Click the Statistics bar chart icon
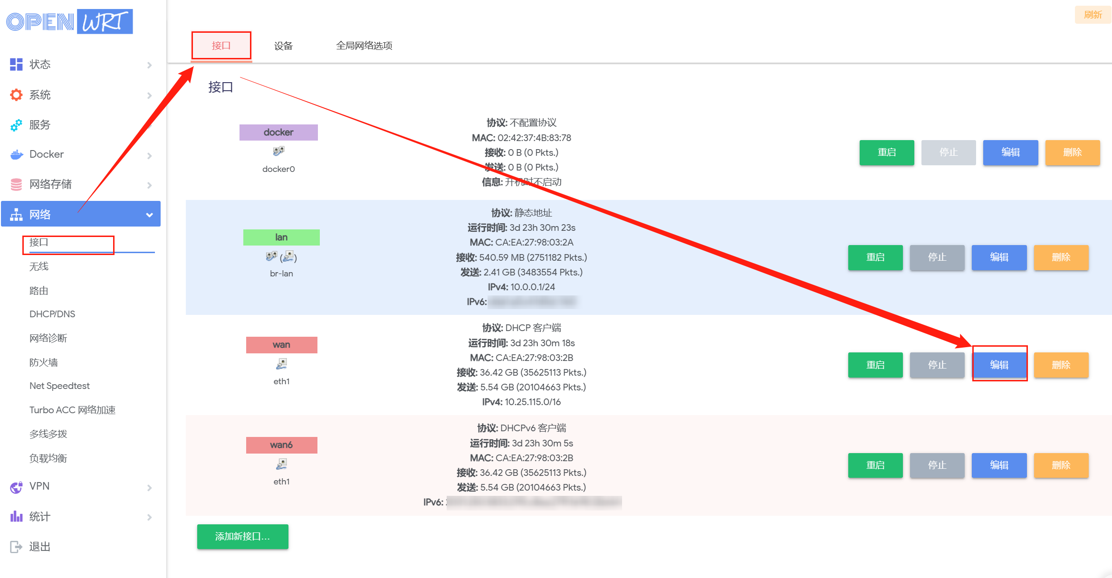 click(x=16, y=517)
